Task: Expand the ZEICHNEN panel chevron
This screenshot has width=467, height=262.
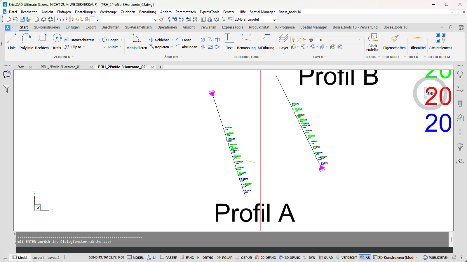Action: click(x=73, y=57)
